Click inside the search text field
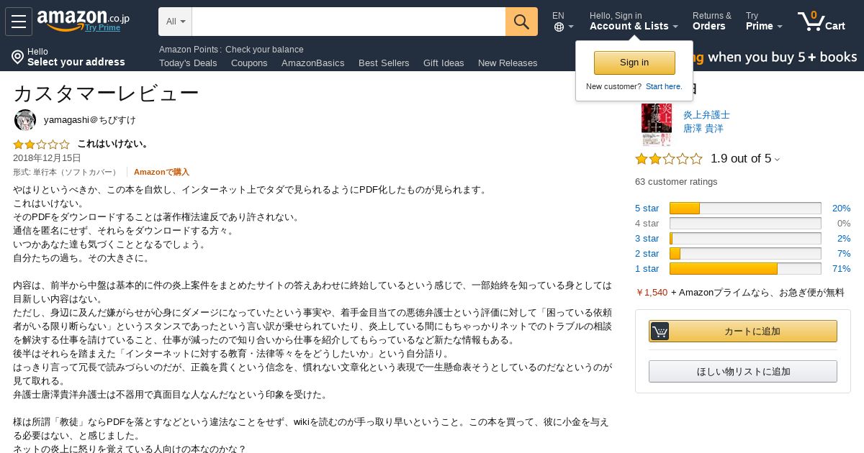Viewport: 864px width, 453px height. point(348,22)
